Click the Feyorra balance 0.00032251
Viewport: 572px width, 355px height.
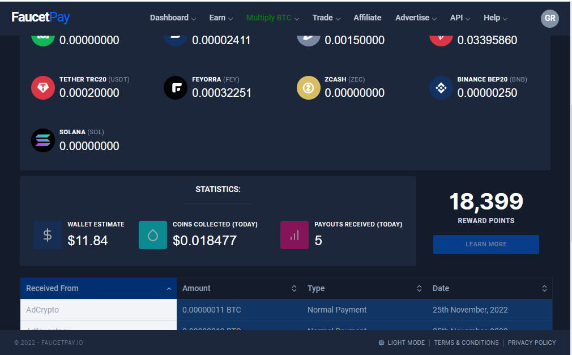tap(222, 93)
